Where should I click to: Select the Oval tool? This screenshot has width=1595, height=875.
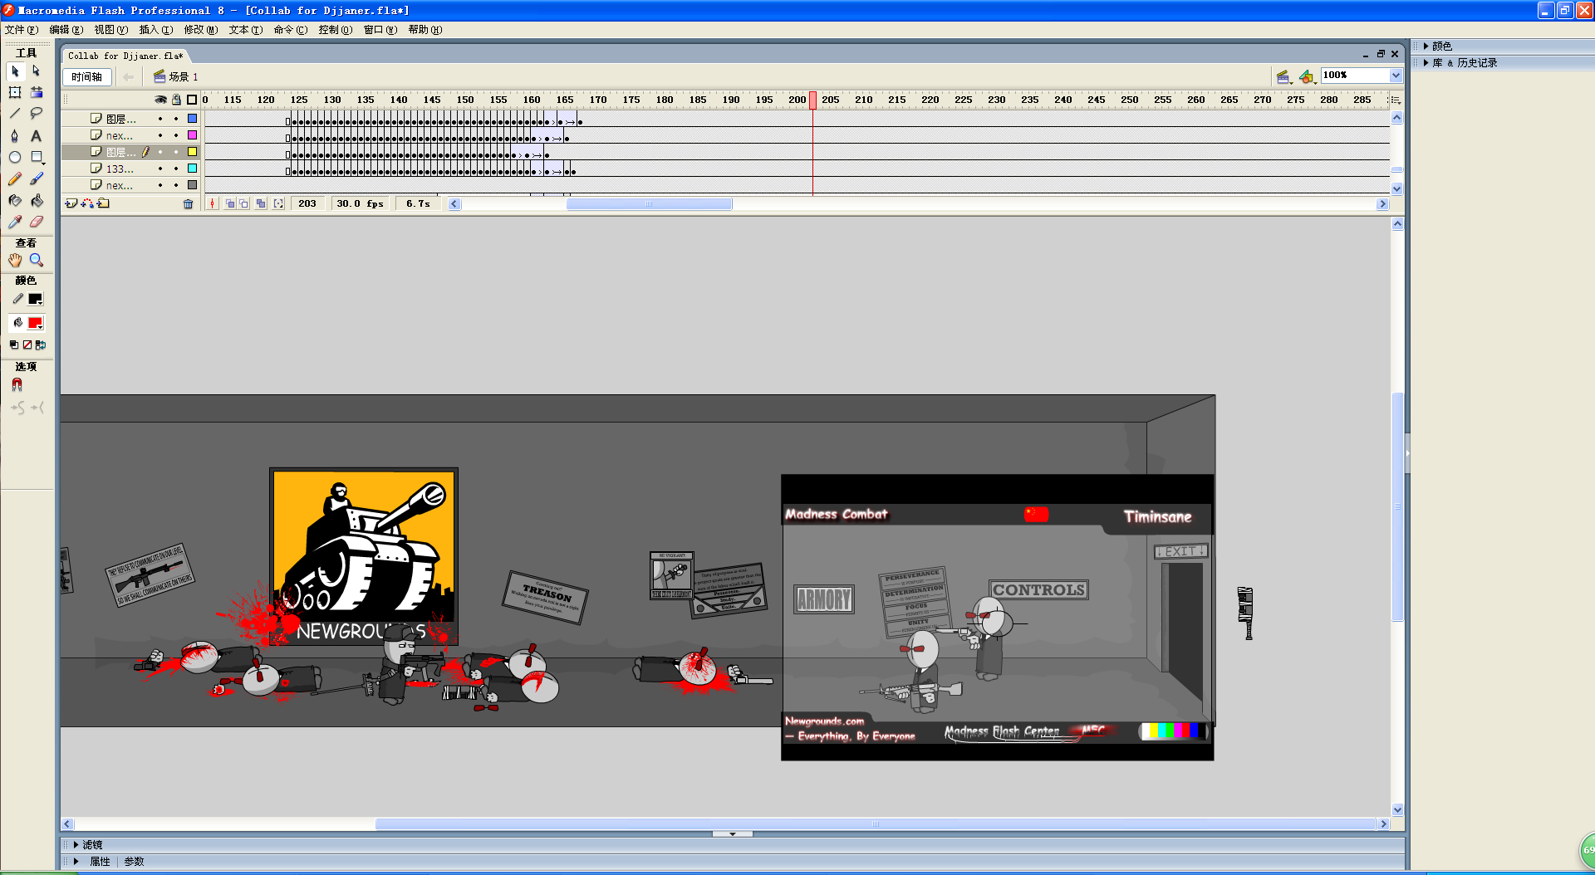tap(15, 157)
